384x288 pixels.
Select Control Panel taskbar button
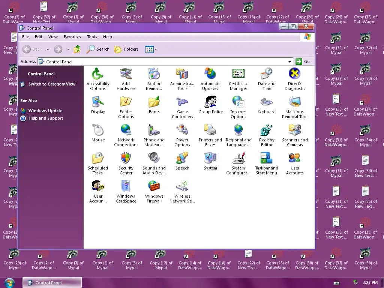(x=52, y=283)
